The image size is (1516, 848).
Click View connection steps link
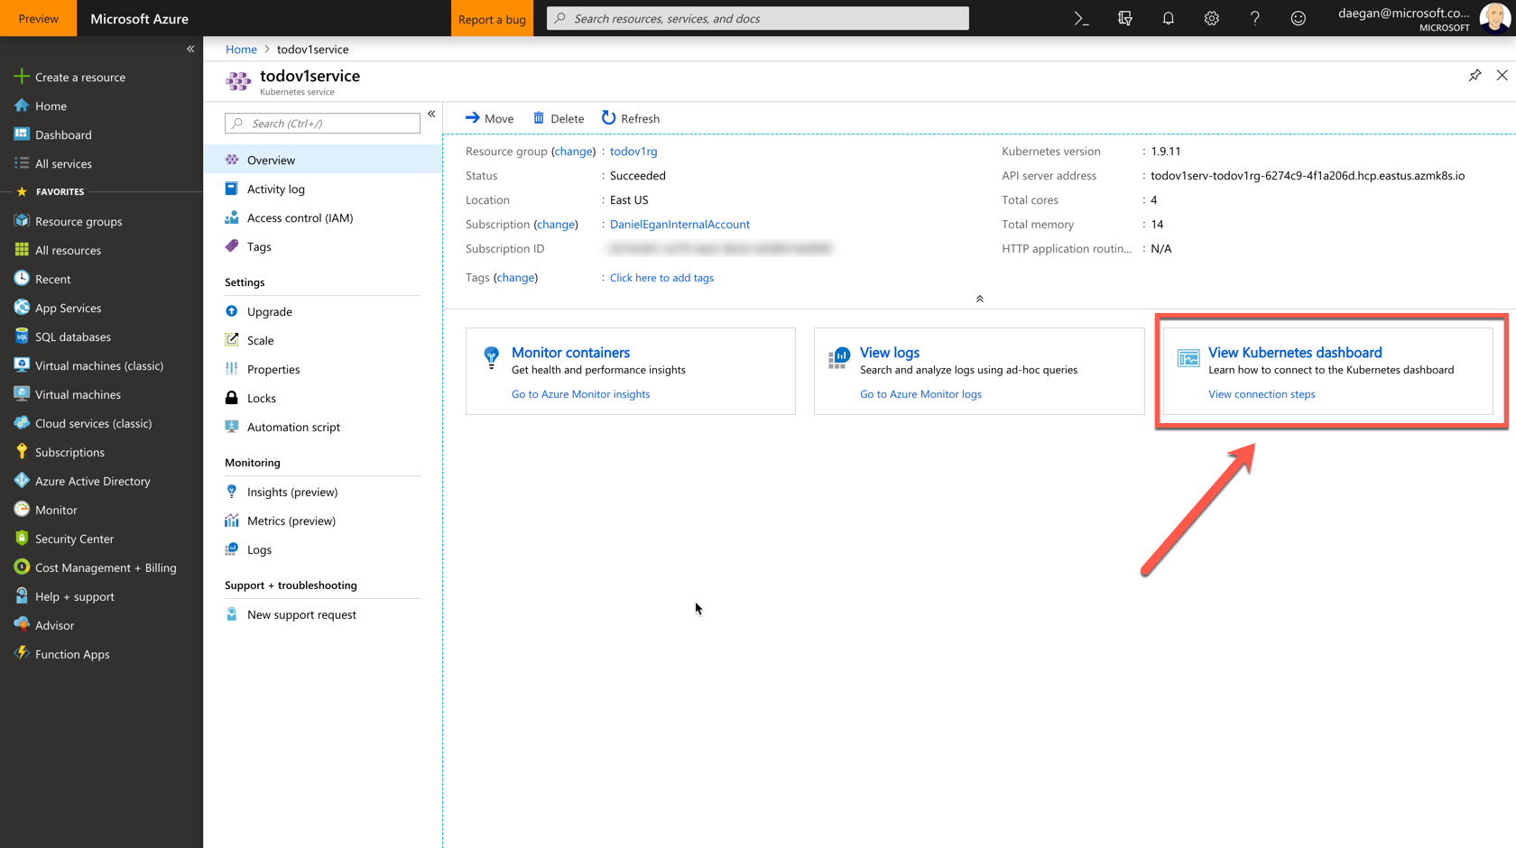[1262, 393]
